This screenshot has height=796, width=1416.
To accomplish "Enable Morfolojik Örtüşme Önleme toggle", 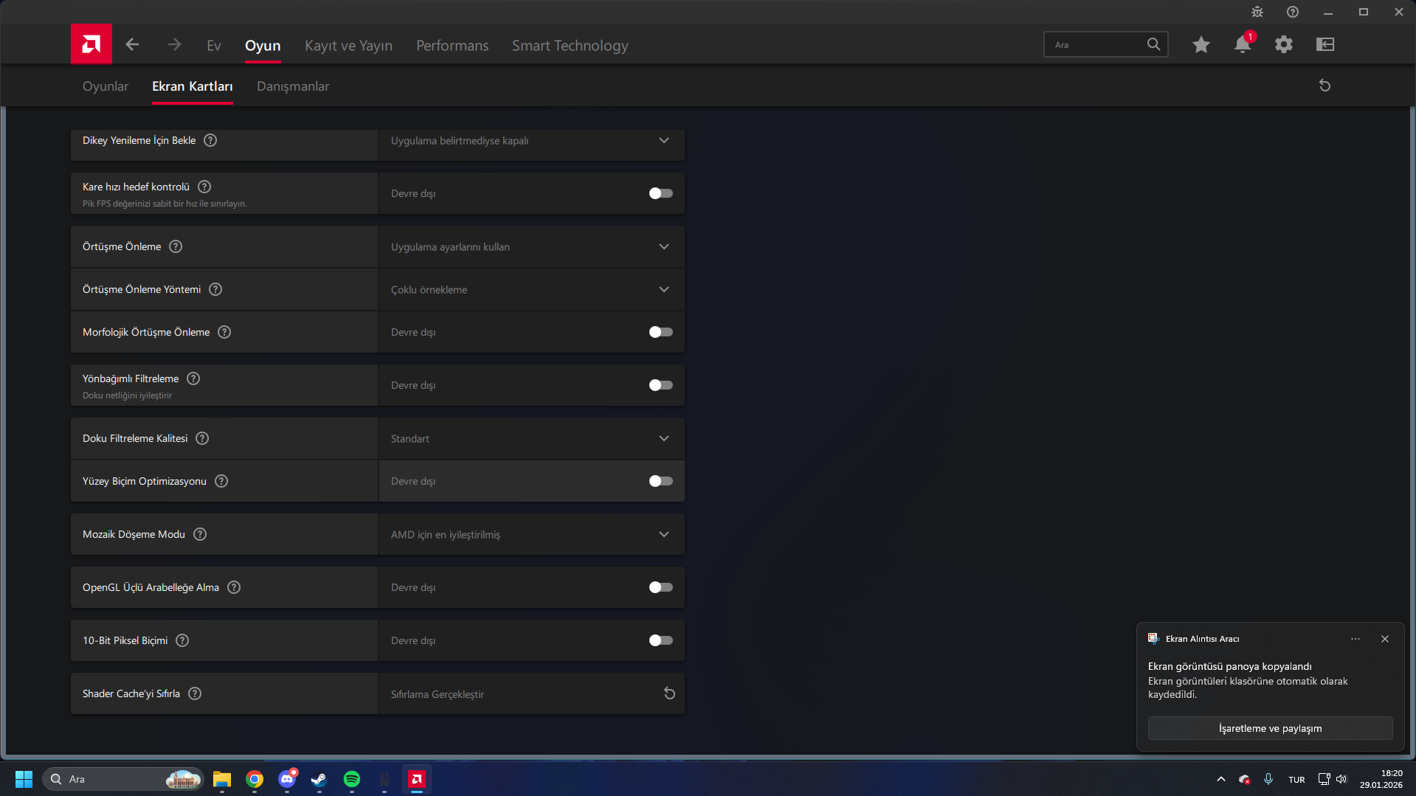I will (x=660, y=332).
